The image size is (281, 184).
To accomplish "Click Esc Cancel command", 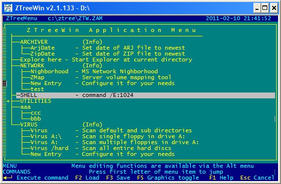I will [257, 178].
